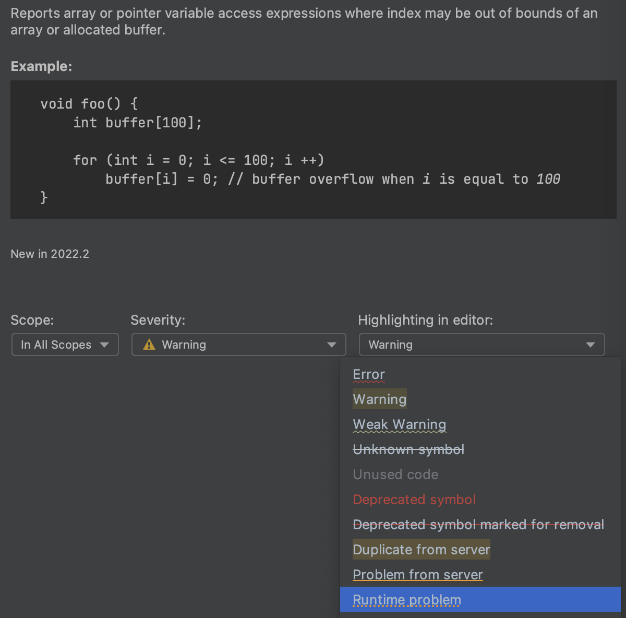626x618 pixels.
Task: Click the 'int buffer[100];' code line
Action: click(x=137, y=123)
